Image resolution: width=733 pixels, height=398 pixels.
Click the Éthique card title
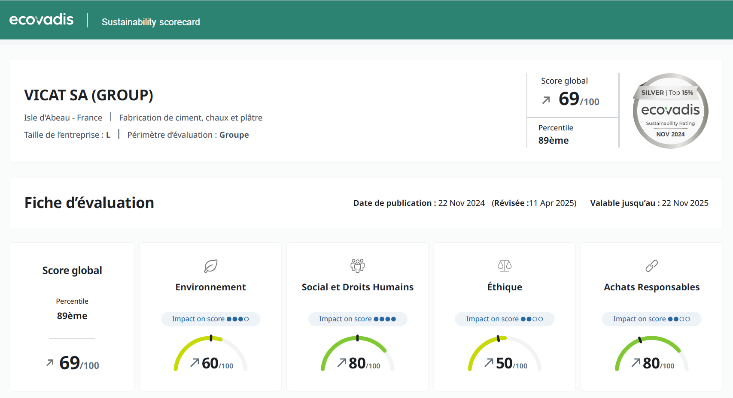click(x=505, y=286)
